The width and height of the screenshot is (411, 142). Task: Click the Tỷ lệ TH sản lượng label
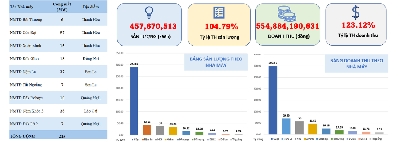[219, 37]
